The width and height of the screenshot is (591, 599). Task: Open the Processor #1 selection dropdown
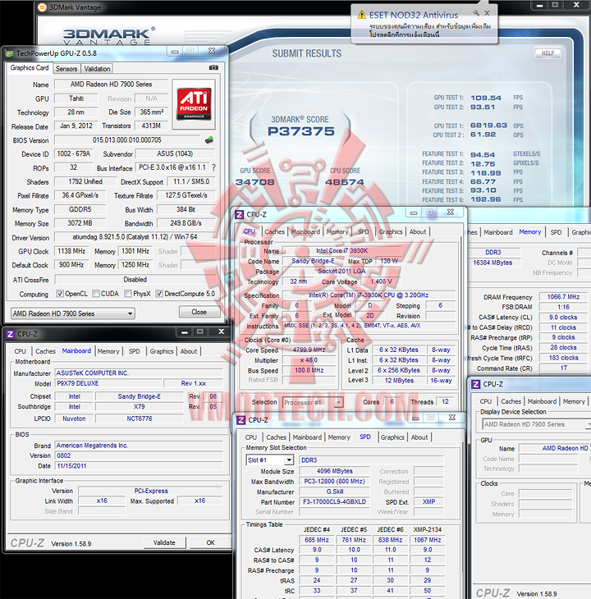click(x=313, y=402)
